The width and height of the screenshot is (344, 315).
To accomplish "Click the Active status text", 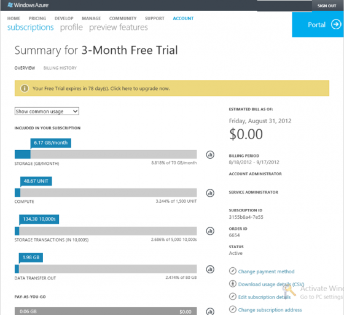I will click(236, 253).
